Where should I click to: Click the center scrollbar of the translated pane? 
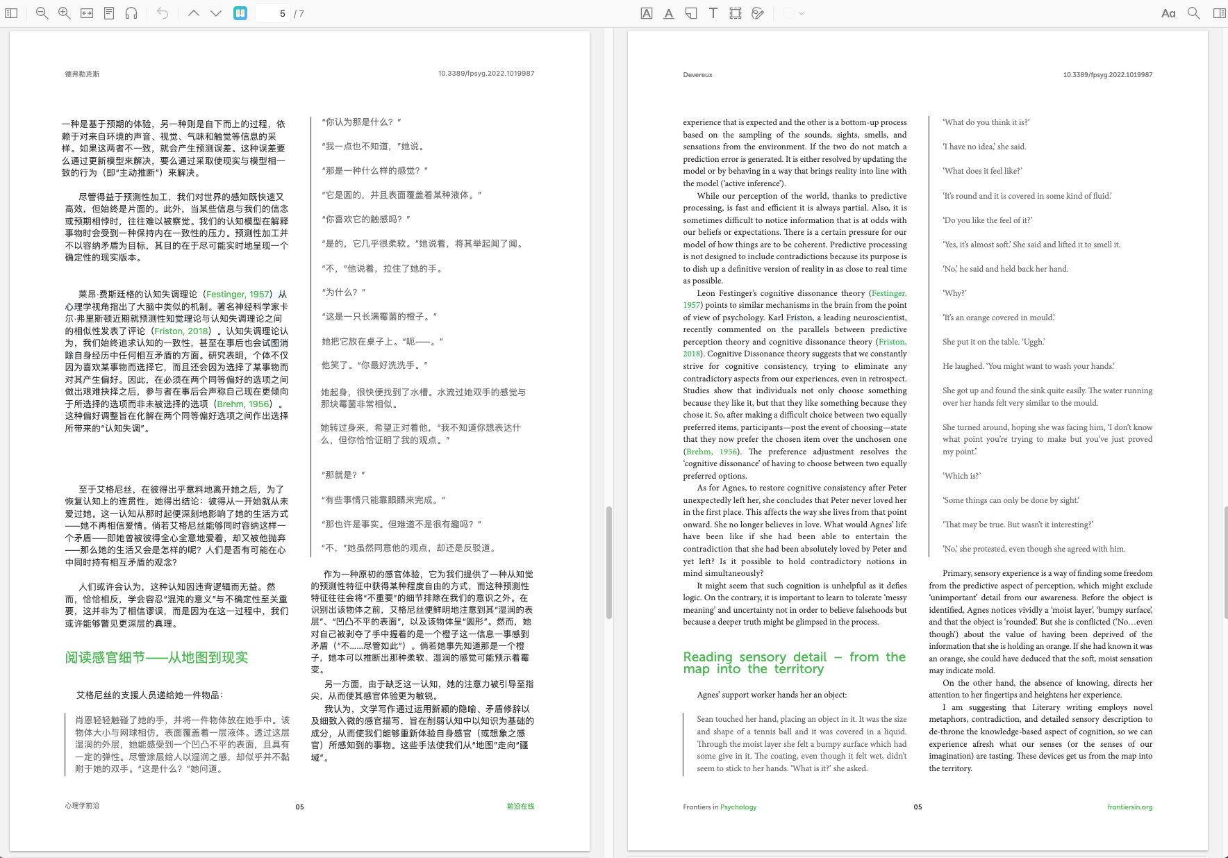pyautogui.click(x=609, y=563)
